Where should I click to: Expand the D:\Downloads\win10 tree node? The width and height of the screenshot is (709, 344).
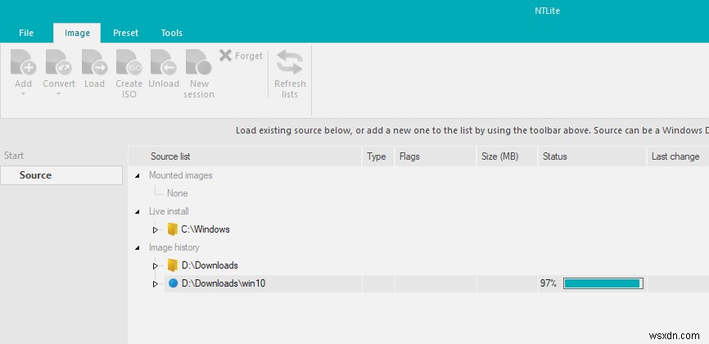click(x=155, y=284)
